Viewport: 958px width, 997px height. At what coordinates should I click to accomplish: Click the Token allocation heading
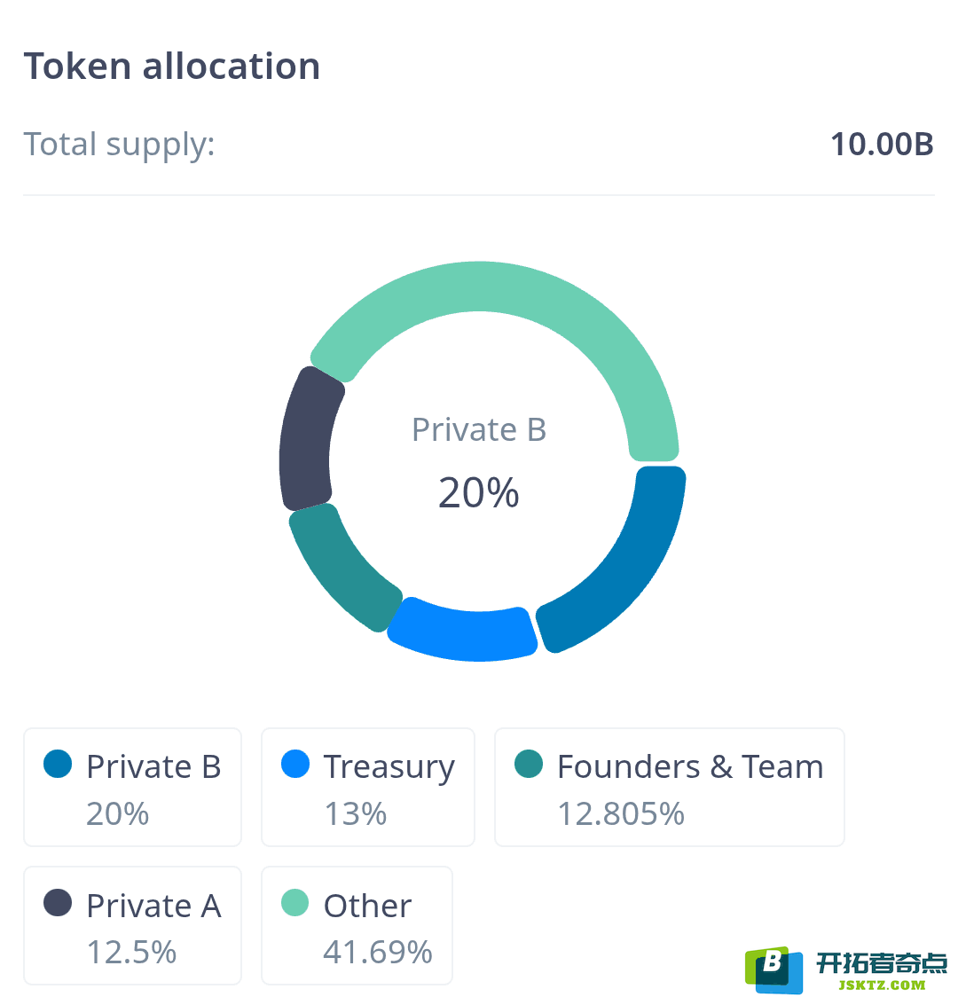click(171, 67)
